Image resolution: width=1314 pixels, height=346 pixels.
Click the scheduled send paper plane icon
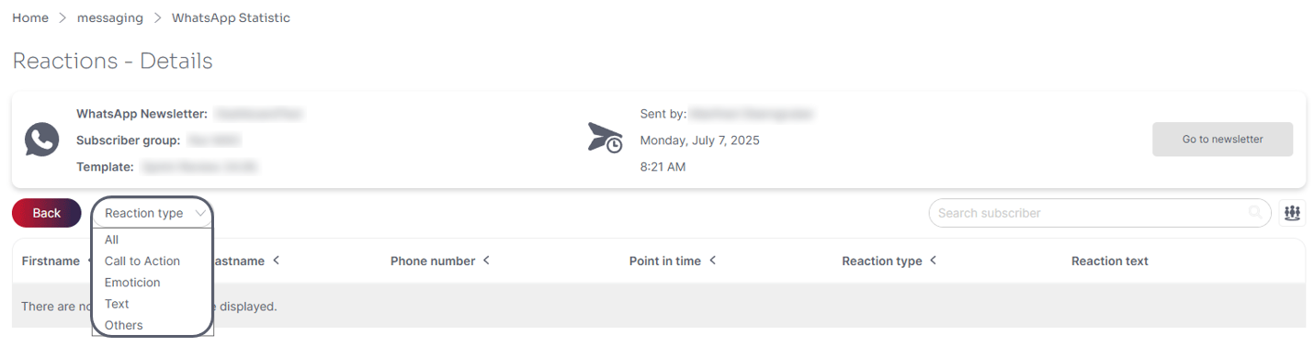pyautogui.click(x=606, y=138)
